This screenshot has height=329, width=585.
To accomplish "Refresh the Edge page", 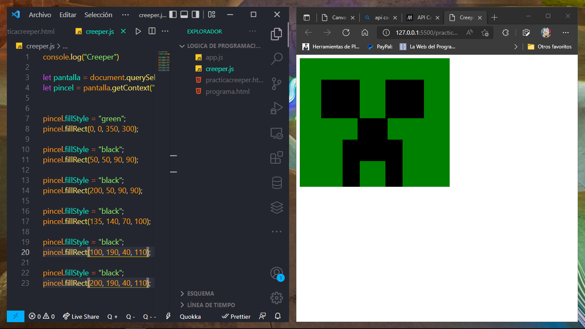I will point(346,33).
